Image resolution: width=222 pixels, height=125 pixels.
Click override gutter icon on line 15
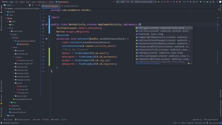pos(46,39)
